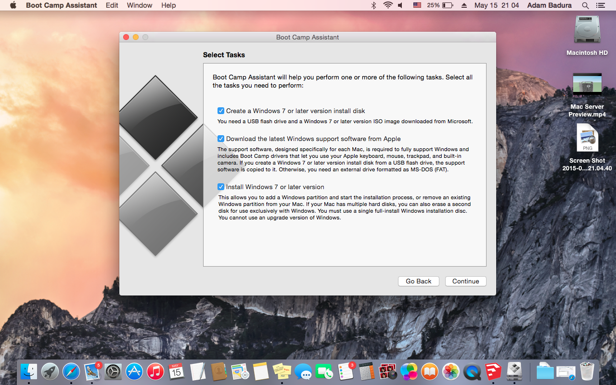Open Notes from the Dock

[x=261, y=372]
